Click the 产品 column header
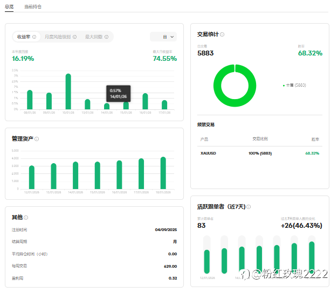The width and height of the screenshot is (331, 293). pyautogui.click(x=204, y=139)
